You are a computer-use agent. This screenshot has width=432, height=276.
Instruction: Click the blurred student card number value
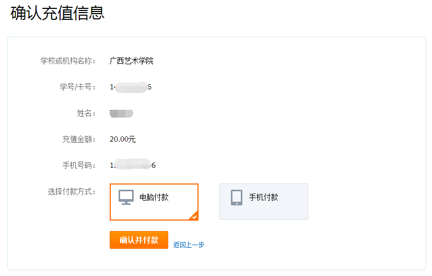click(131, 87)
